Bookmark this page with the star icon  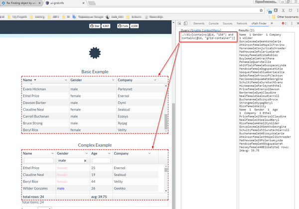261,10
